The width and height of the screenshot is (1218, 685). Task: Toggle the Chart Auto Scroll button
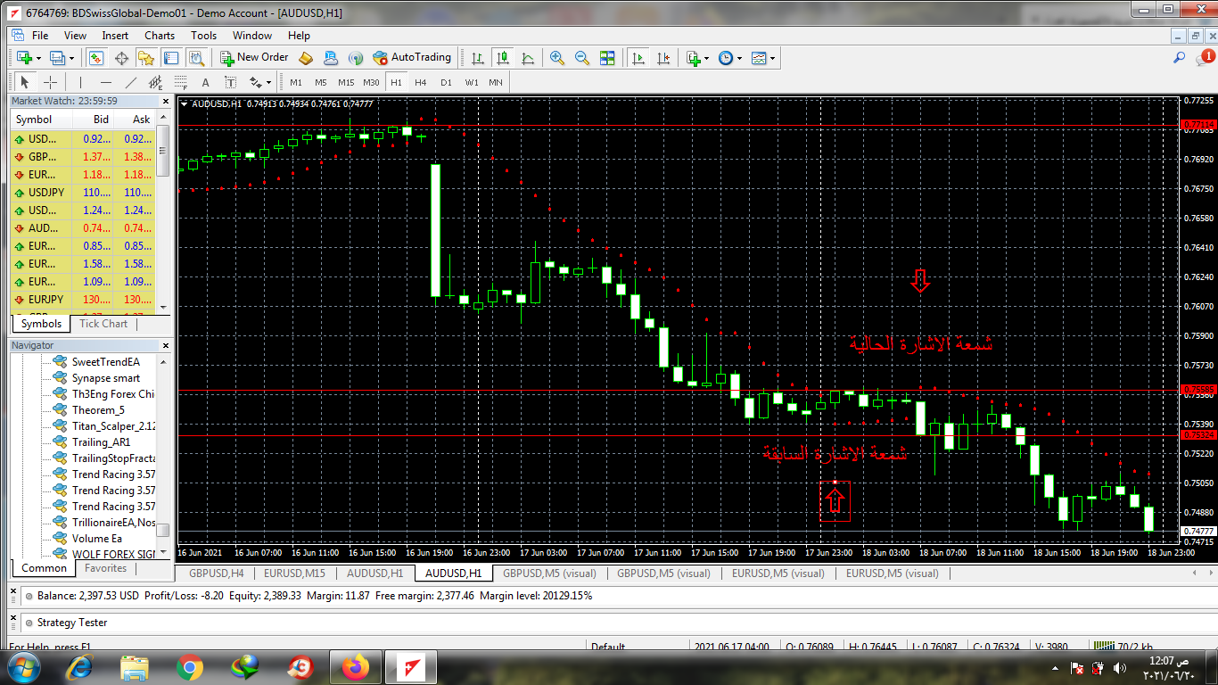[638, 58]
